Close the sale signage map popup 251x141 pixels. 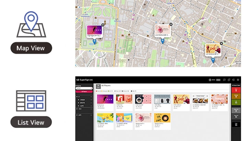click(x=221, y=44)
